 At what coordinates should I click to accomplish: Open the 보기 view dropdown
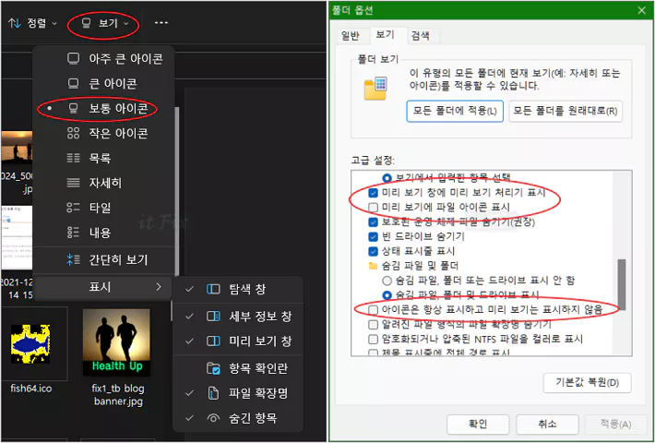pos(105,23)
